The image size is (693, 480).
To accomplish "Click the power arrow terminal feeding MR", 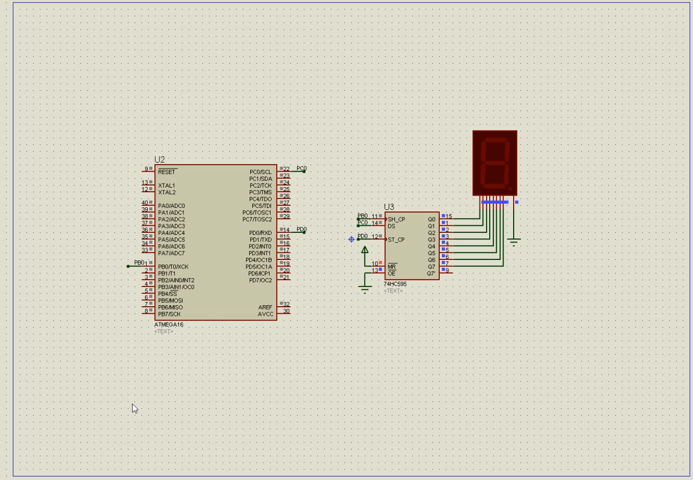I will tap(365, 250).
